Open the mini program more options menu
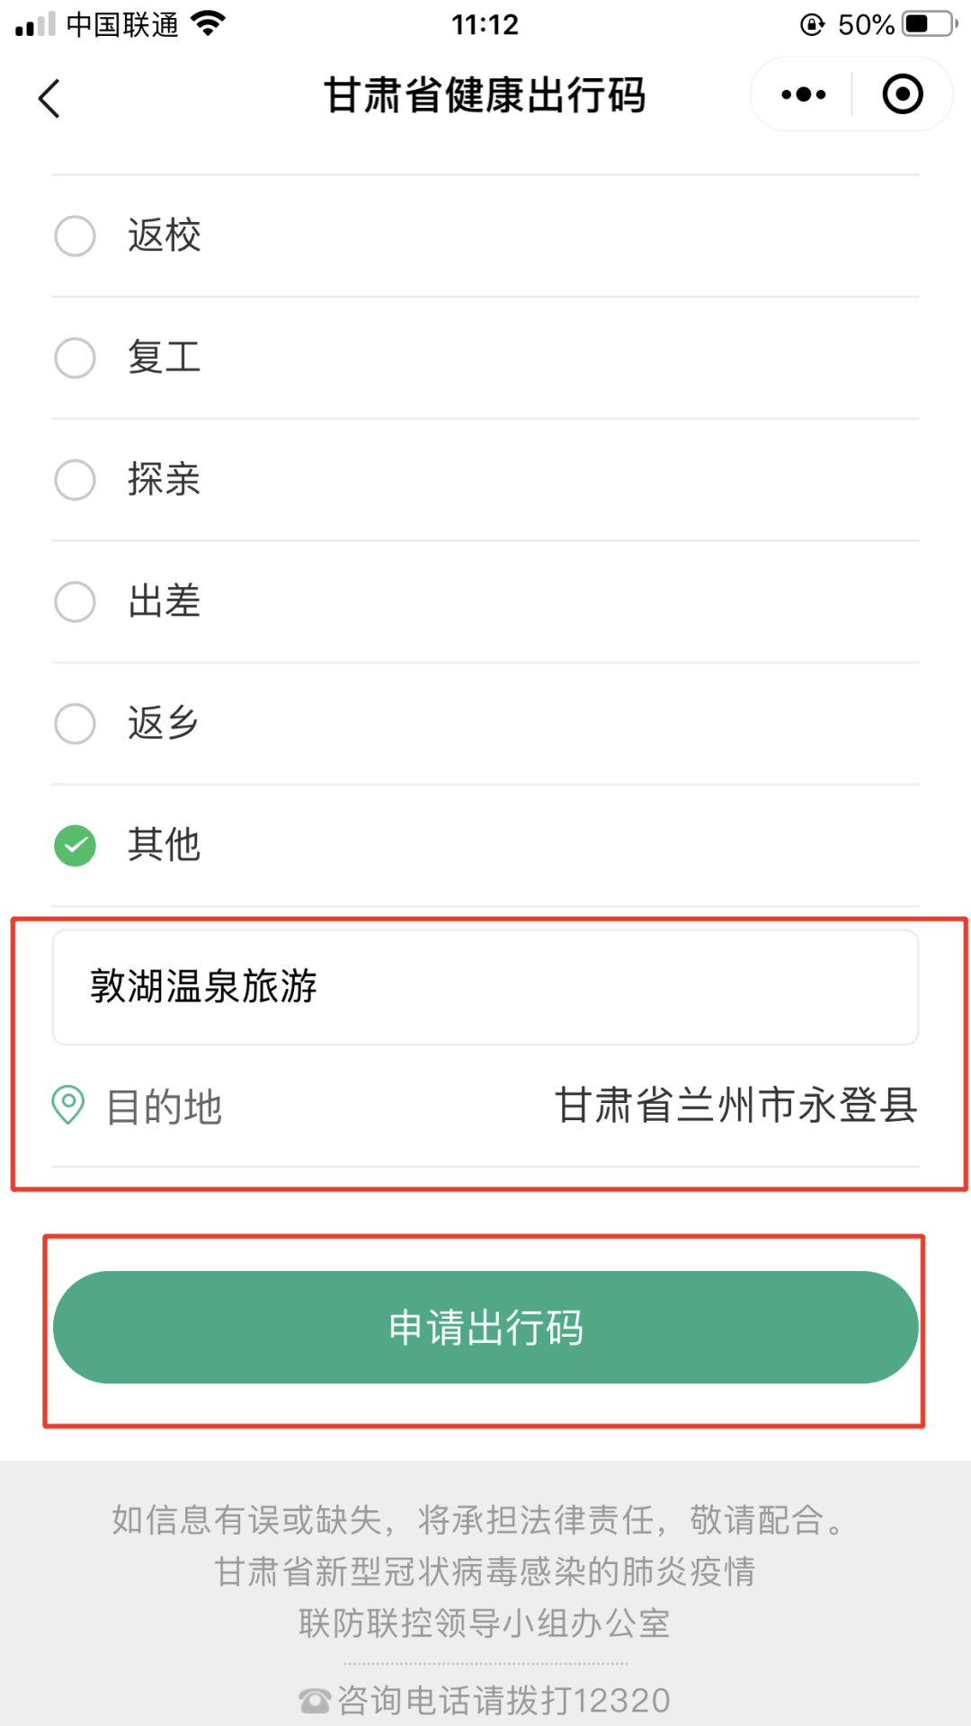The height and width of the screenshot is (1726, 971). pyautogui.click(x=803, y=94)
